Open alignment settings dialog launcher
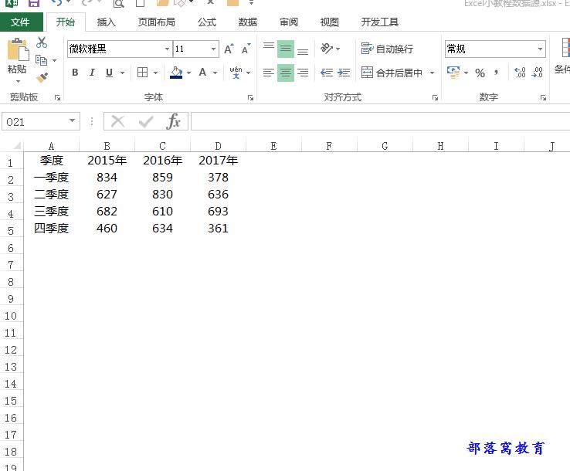 (x=435, y=98)
